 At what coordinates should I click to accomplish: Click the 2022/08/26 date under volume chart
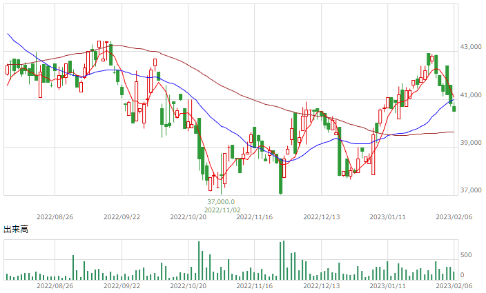coord(55,285)
